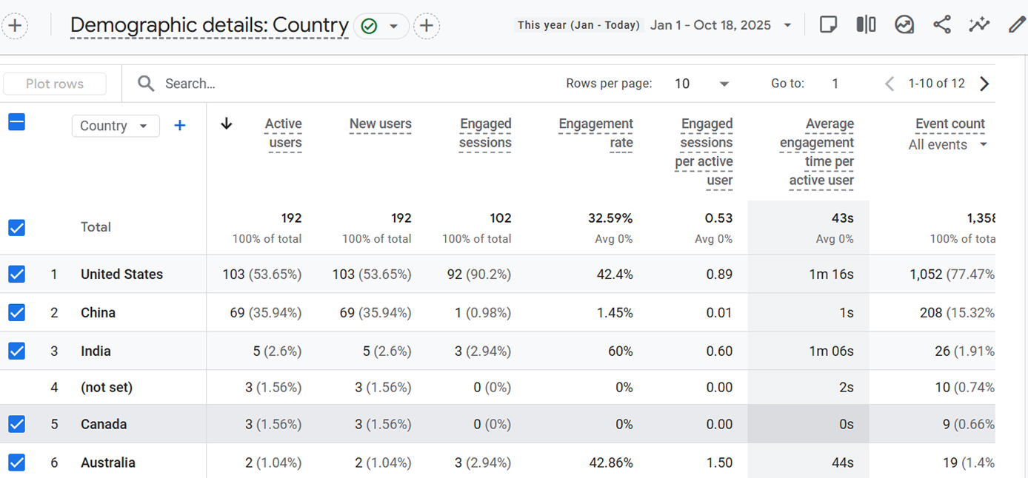Uncheck the Australia row checkbox
1028x478 pixels.
16,462
